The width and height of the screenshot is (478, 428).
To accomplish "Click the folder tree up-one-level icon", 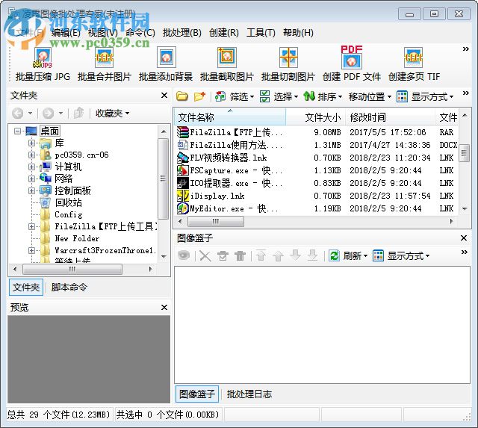I will pyautogui.click(x=78, y=114).
